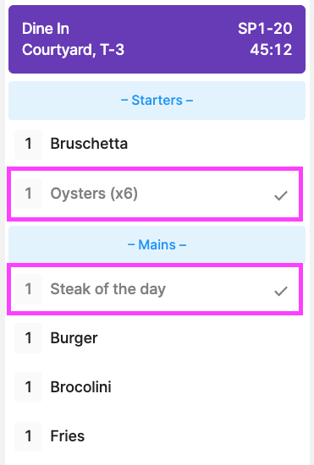Image resolution: width=314 pixels, height=465 pixels.
Task: Collapse the Starters section header
Action: [x=157, y=101]
